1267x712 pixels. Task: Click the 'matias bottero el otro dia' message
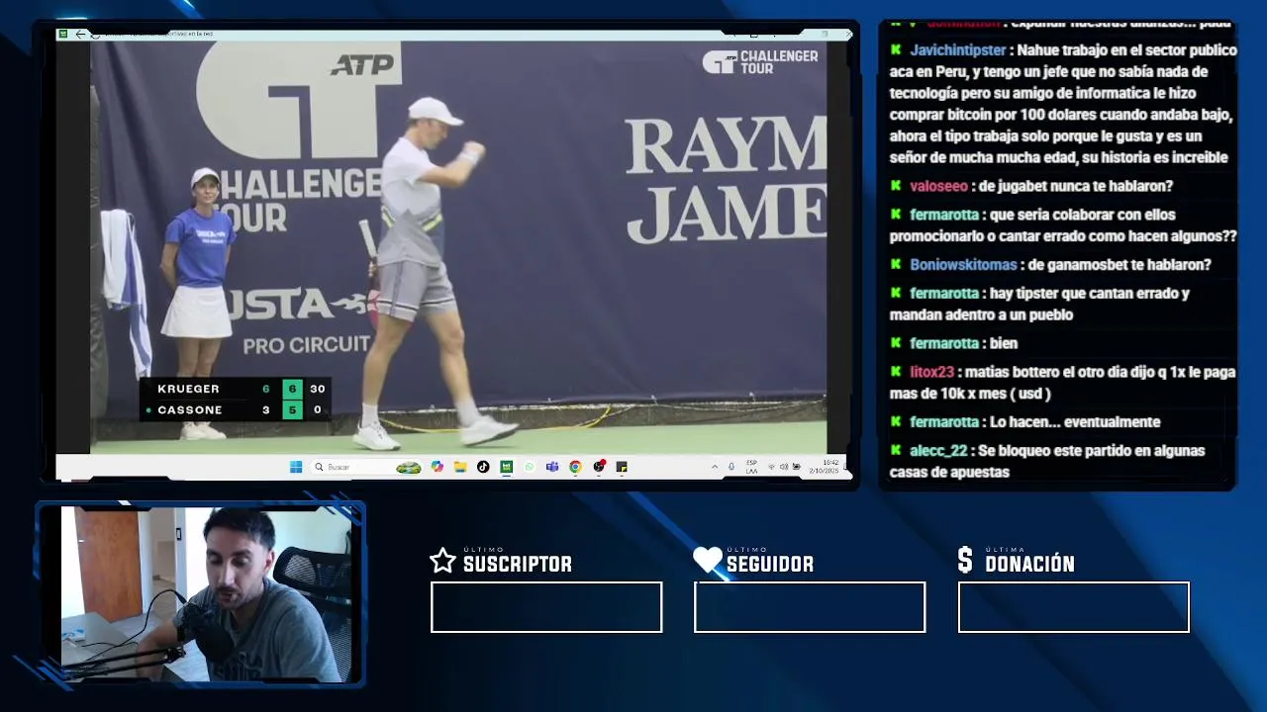(1062, 383)
